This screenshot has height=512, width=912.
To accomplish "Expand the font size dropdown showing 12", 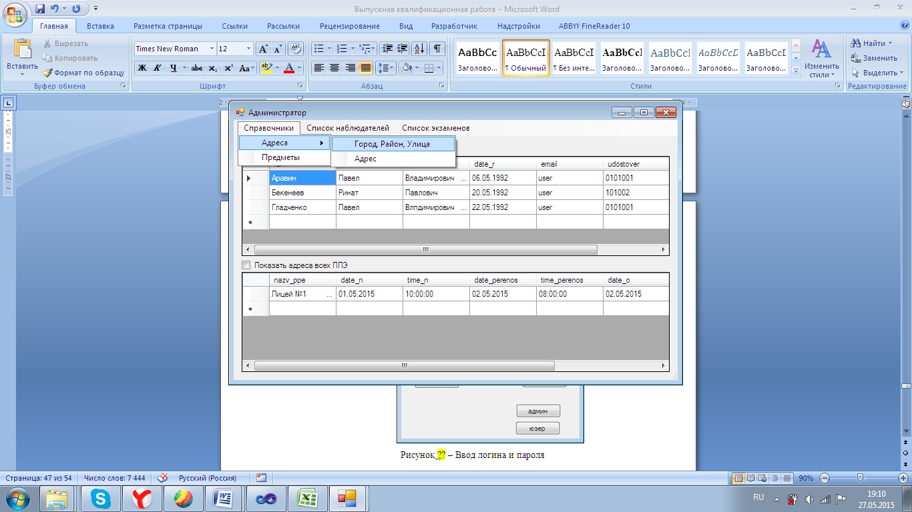I will click(x=248, y=49).
